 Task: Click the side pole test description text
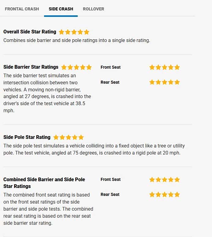pos(94,149)
